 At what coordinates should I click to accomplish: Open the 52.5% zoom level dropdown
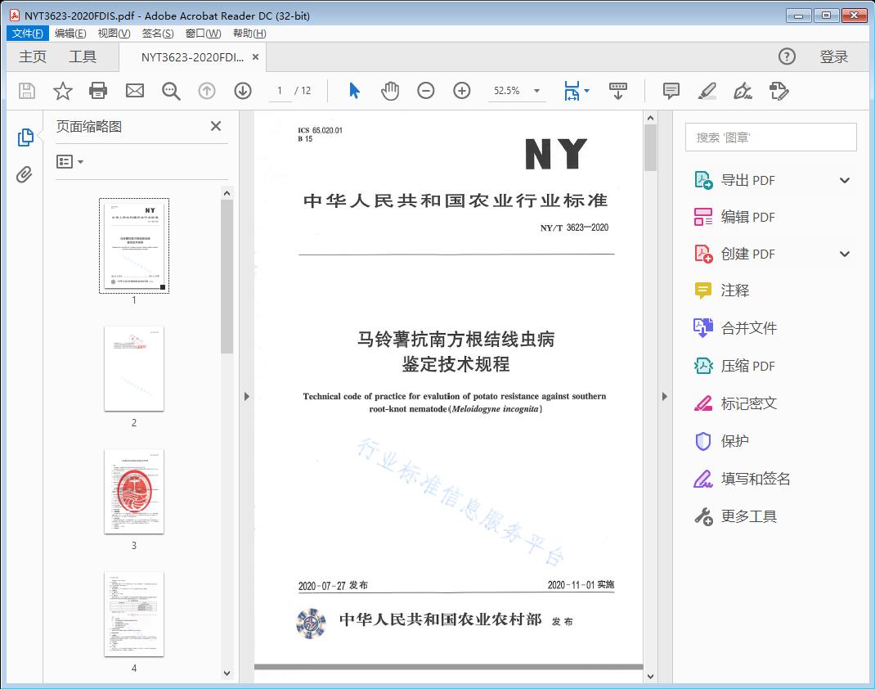[x=536, y=91]
